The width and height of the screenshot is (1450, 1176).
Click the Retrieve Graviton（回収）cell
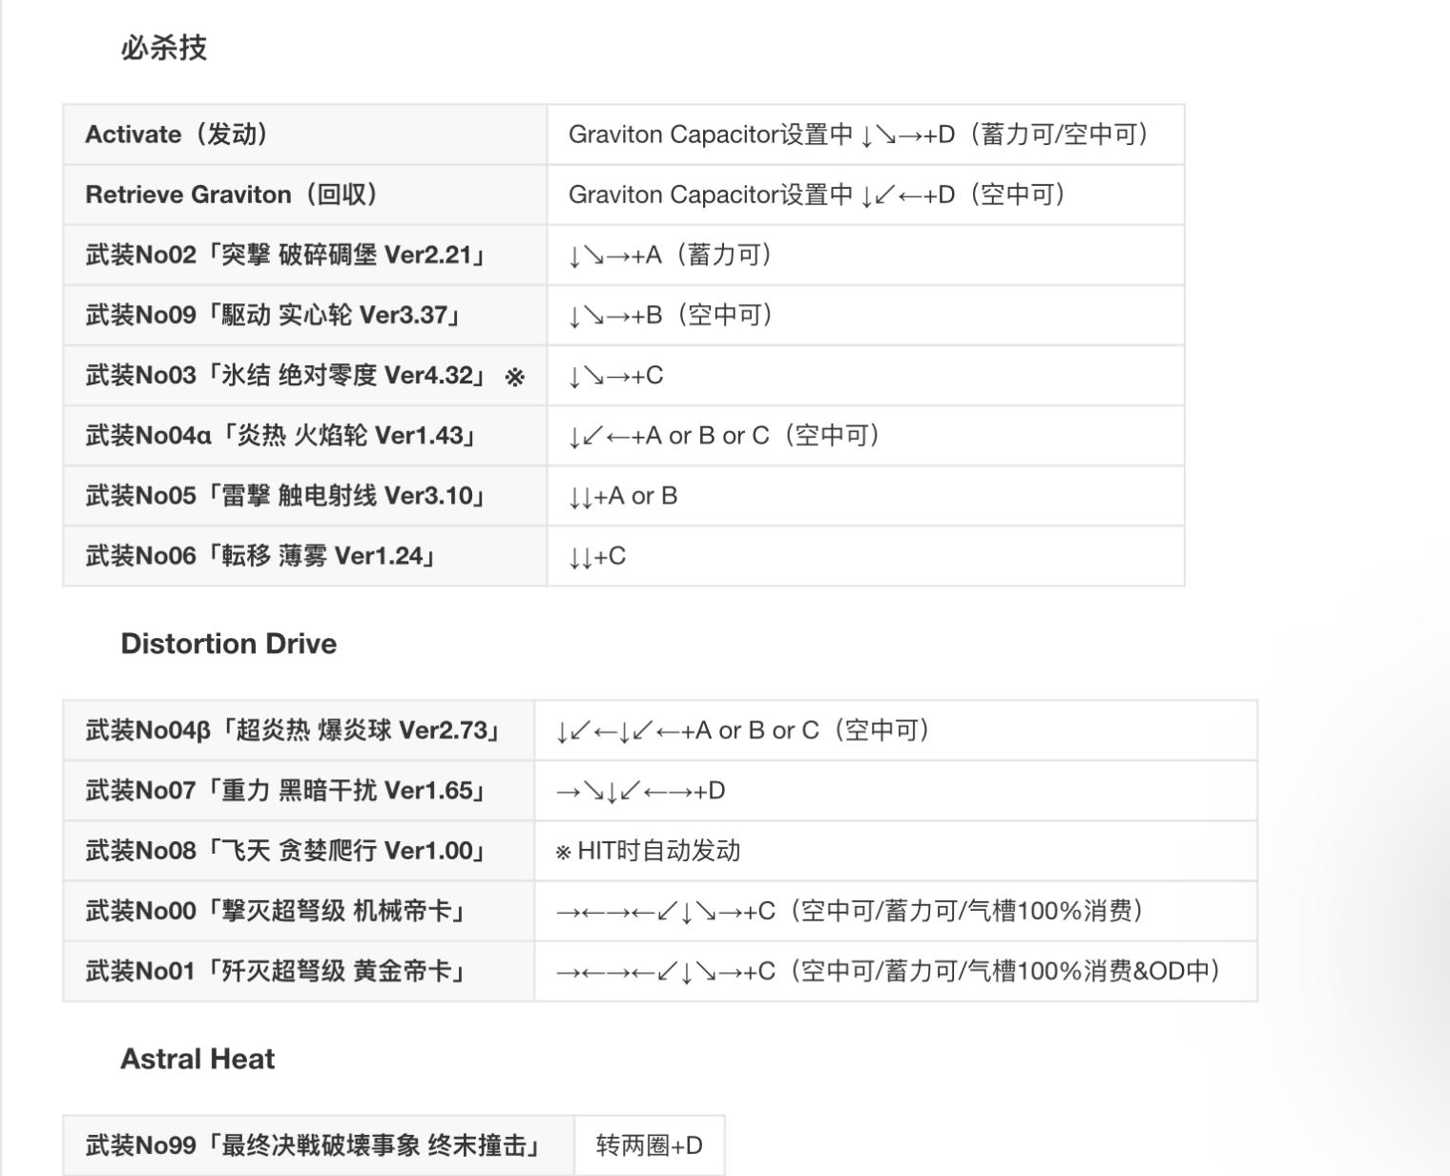231,195
